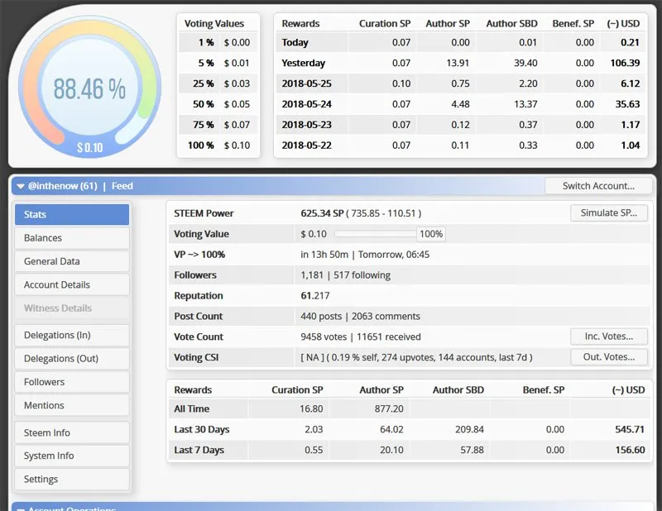Select the 1 % voting value row

tap(218, 43)
